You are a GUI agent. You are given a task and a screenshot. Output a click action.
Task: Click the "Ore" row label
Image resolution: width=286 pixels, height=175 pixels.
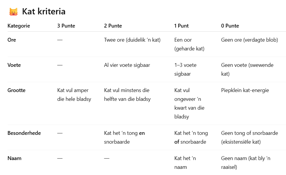pyautogui.click(x=12, y=40)
